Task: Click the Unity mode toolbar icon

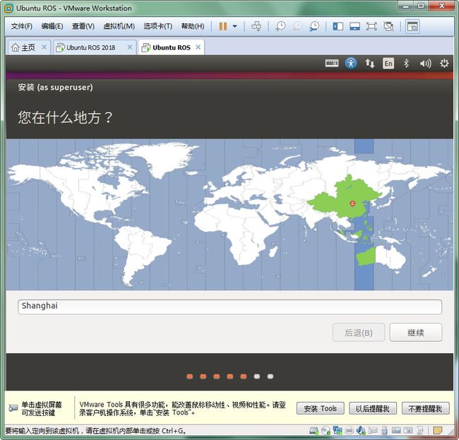Action: pos(388,26)
